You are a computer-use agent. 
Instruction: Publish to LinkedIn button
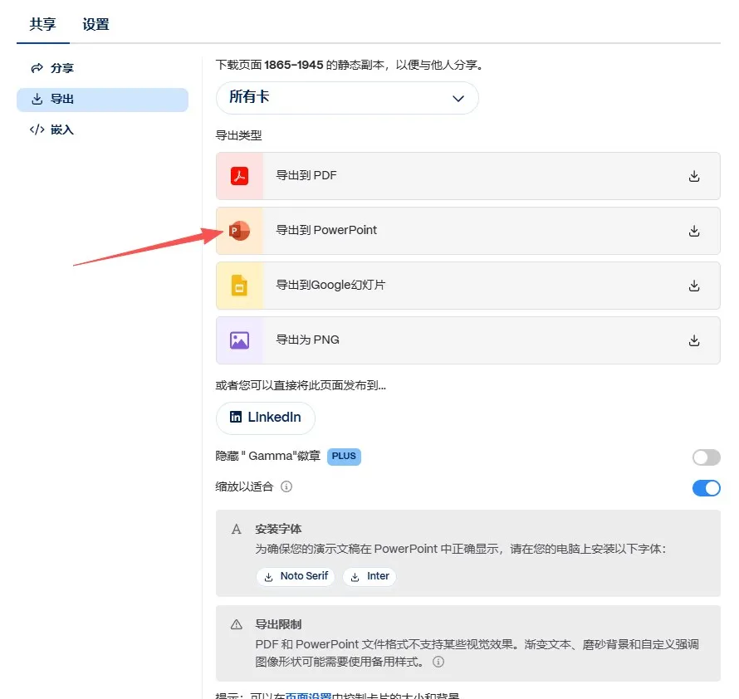tap(266, 418)
